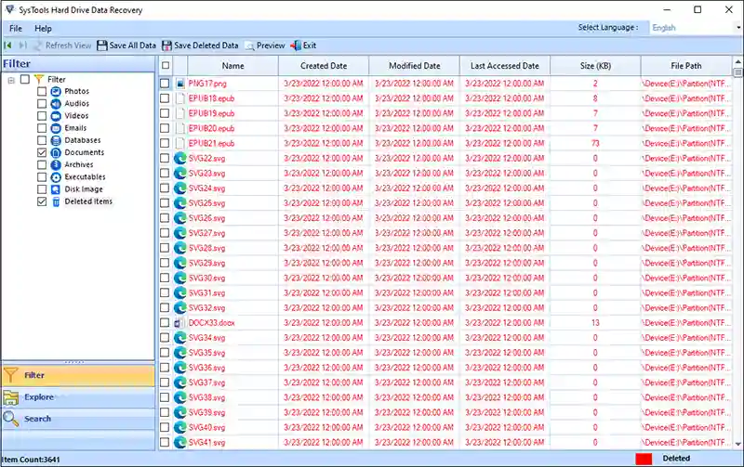Click the Save All Data toolbar button
The width and height of the screenshot is (744, 467).
[126, 45]
